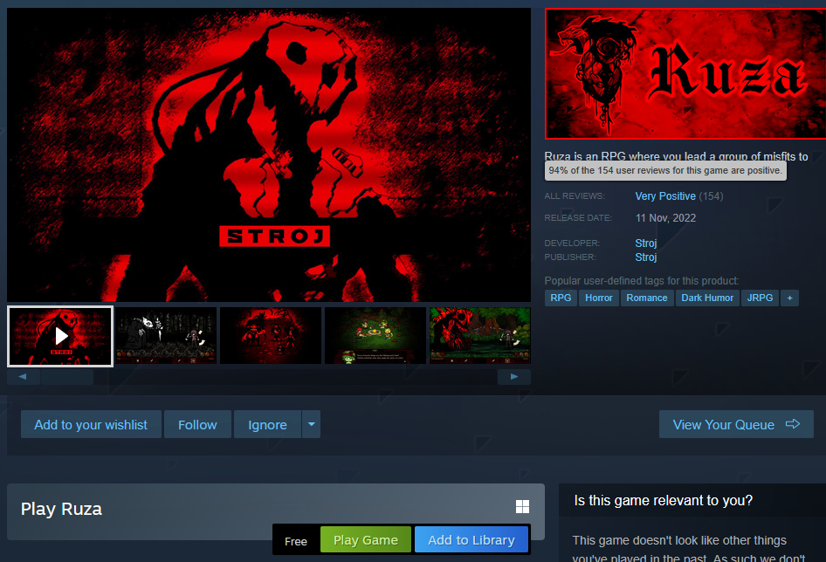The width and height of the screenshot is (826, 562).
Task: Follow the game Ruza
Action: coord(197,424)
